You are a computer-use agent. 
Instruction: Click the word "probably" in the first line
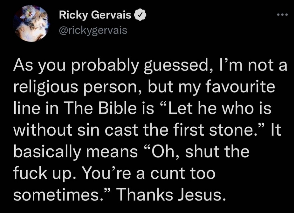105,66
